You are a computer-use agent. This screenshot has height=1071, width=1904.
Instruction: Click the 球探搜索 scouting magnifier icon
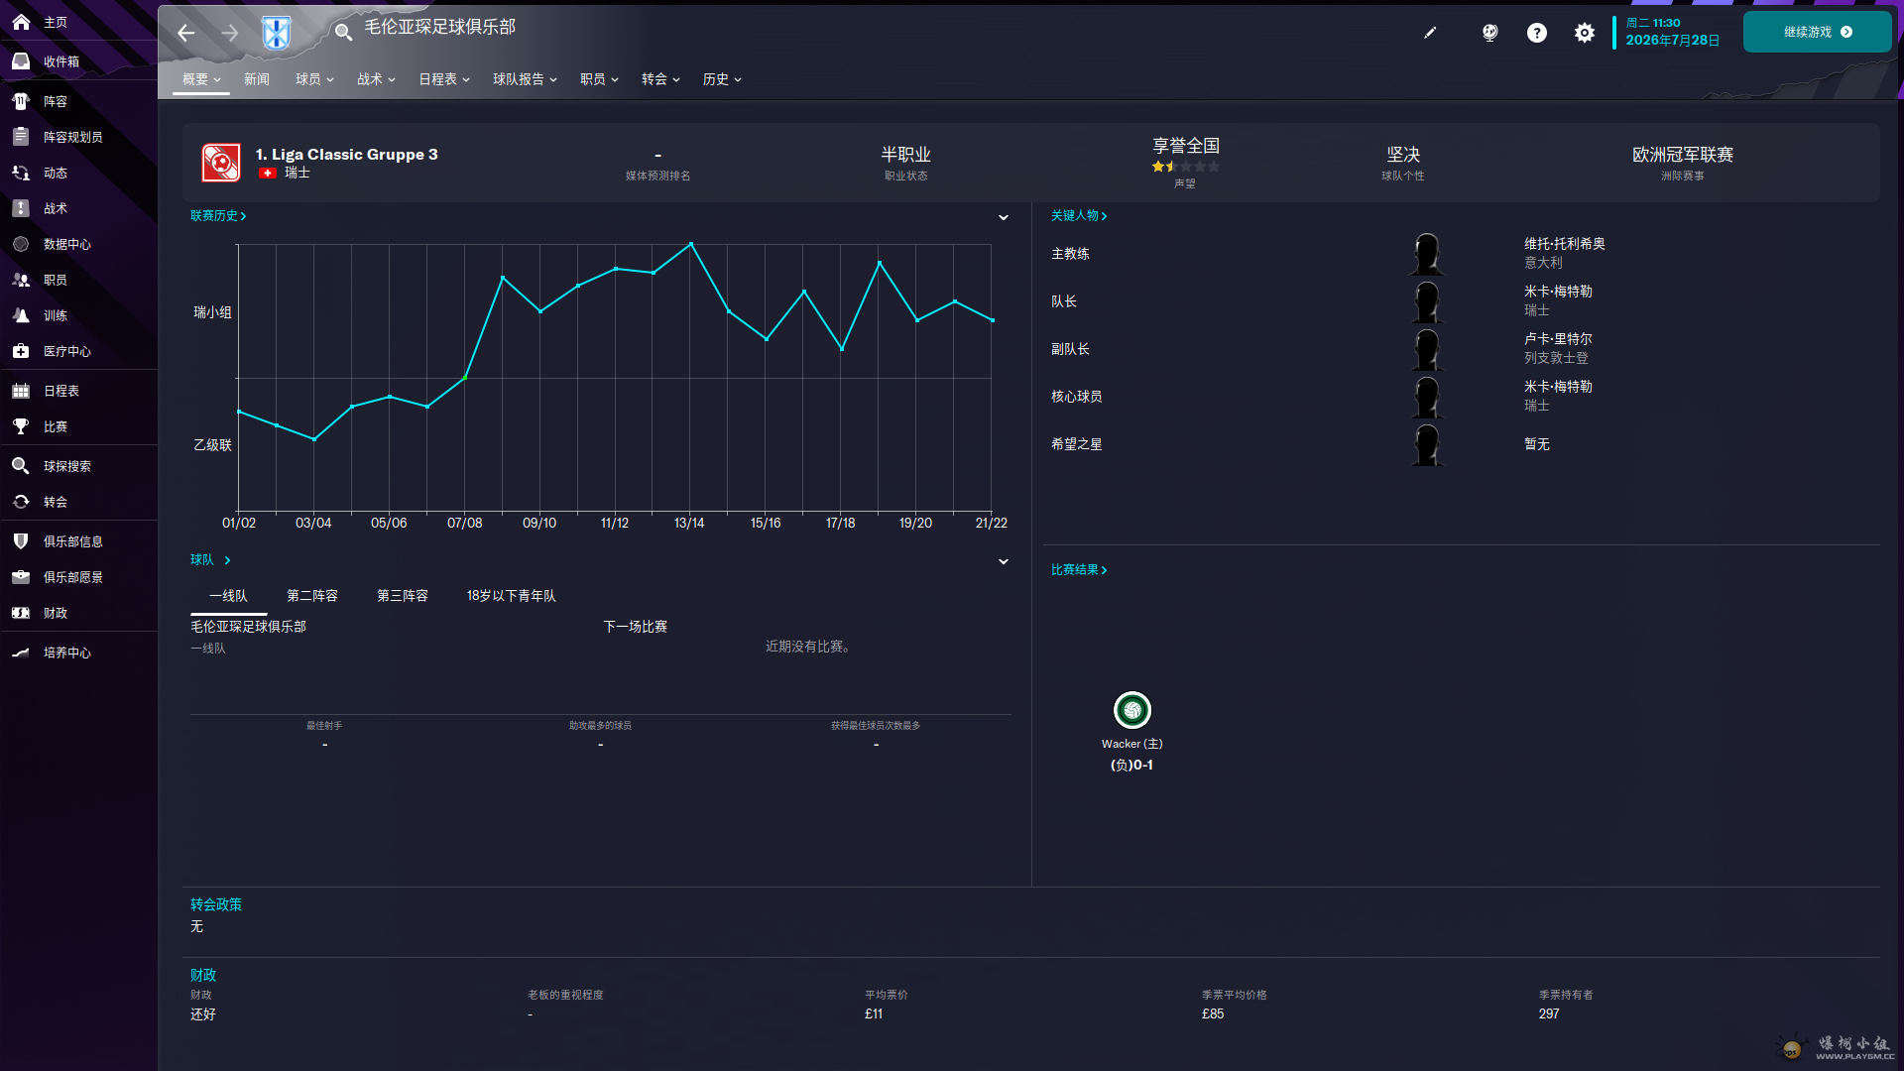21,466
